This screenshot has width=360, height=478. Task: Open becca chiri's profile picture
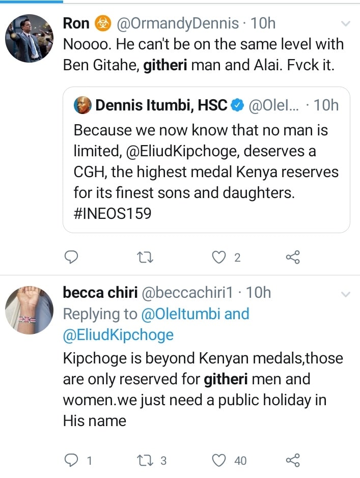(x=29, y=310)
